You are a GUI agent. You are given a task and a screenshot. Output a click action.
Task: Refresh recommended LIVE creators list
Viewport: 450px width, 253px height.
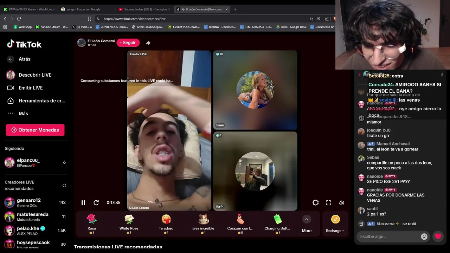click(64, 186)
